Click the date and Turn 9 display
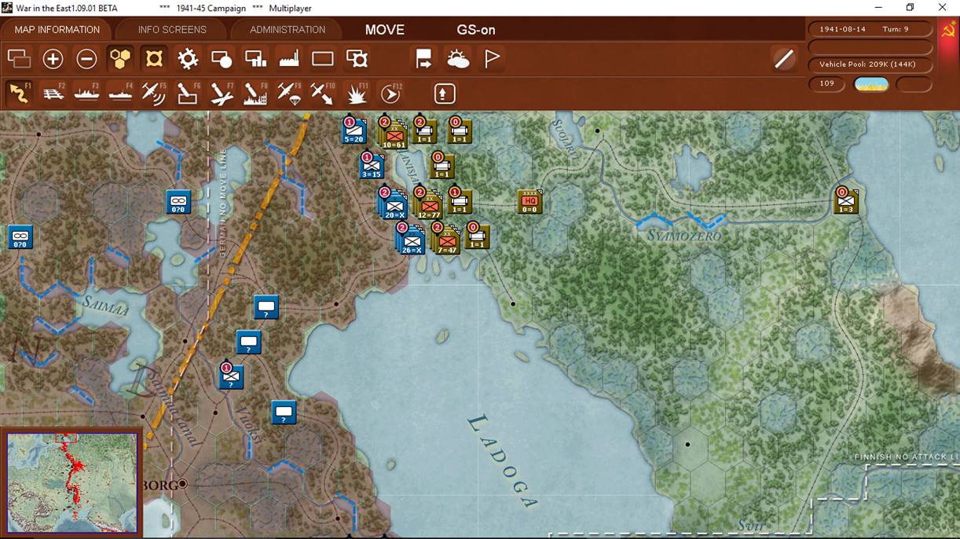 870,29
